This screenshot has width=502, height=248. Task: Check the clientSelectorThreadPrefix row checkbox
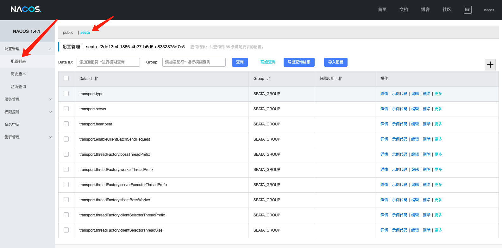click(66, 215)
